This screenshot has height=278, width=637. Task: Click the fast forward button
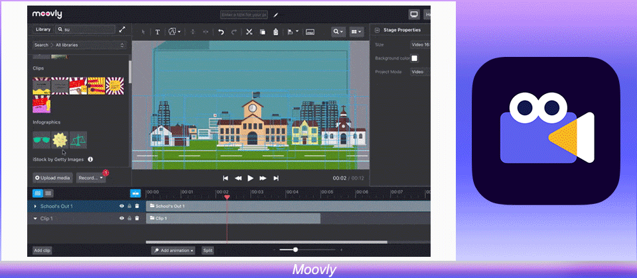click(263, 178)
